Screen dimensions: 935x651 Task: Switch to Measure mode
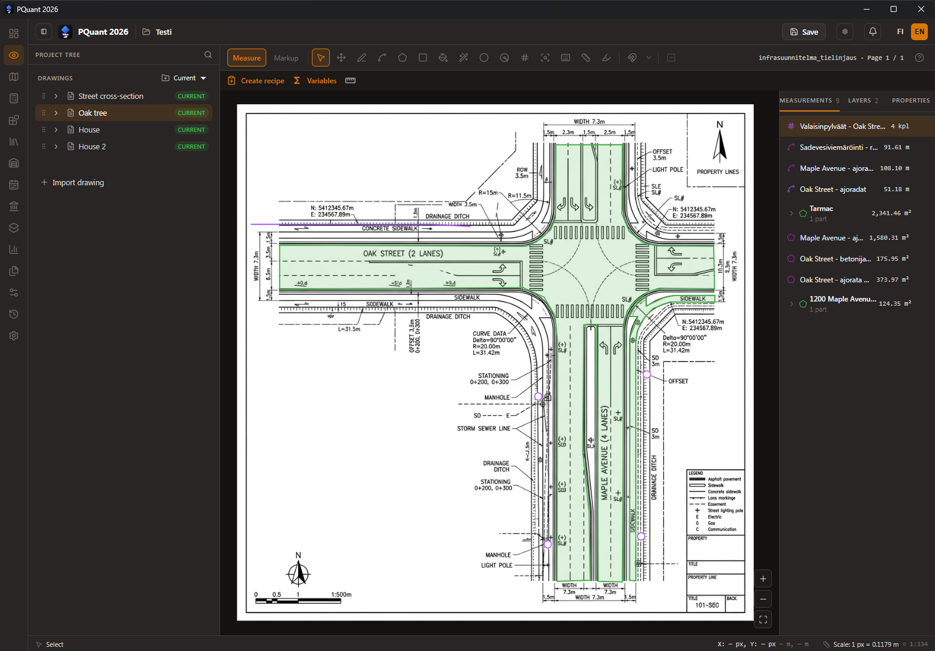coord(246,58)
